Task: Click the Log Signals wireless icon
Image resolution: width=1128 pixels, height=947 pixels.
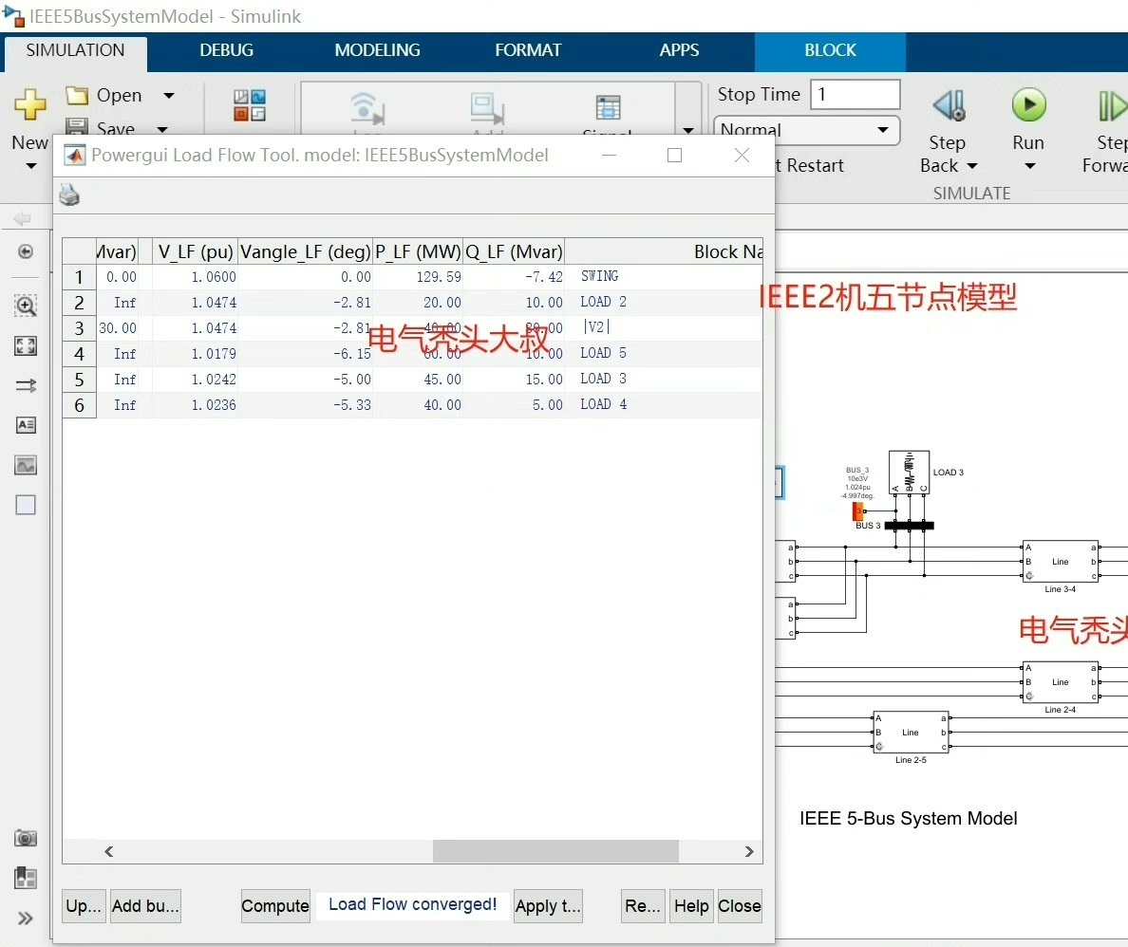Action: [367, 108]
